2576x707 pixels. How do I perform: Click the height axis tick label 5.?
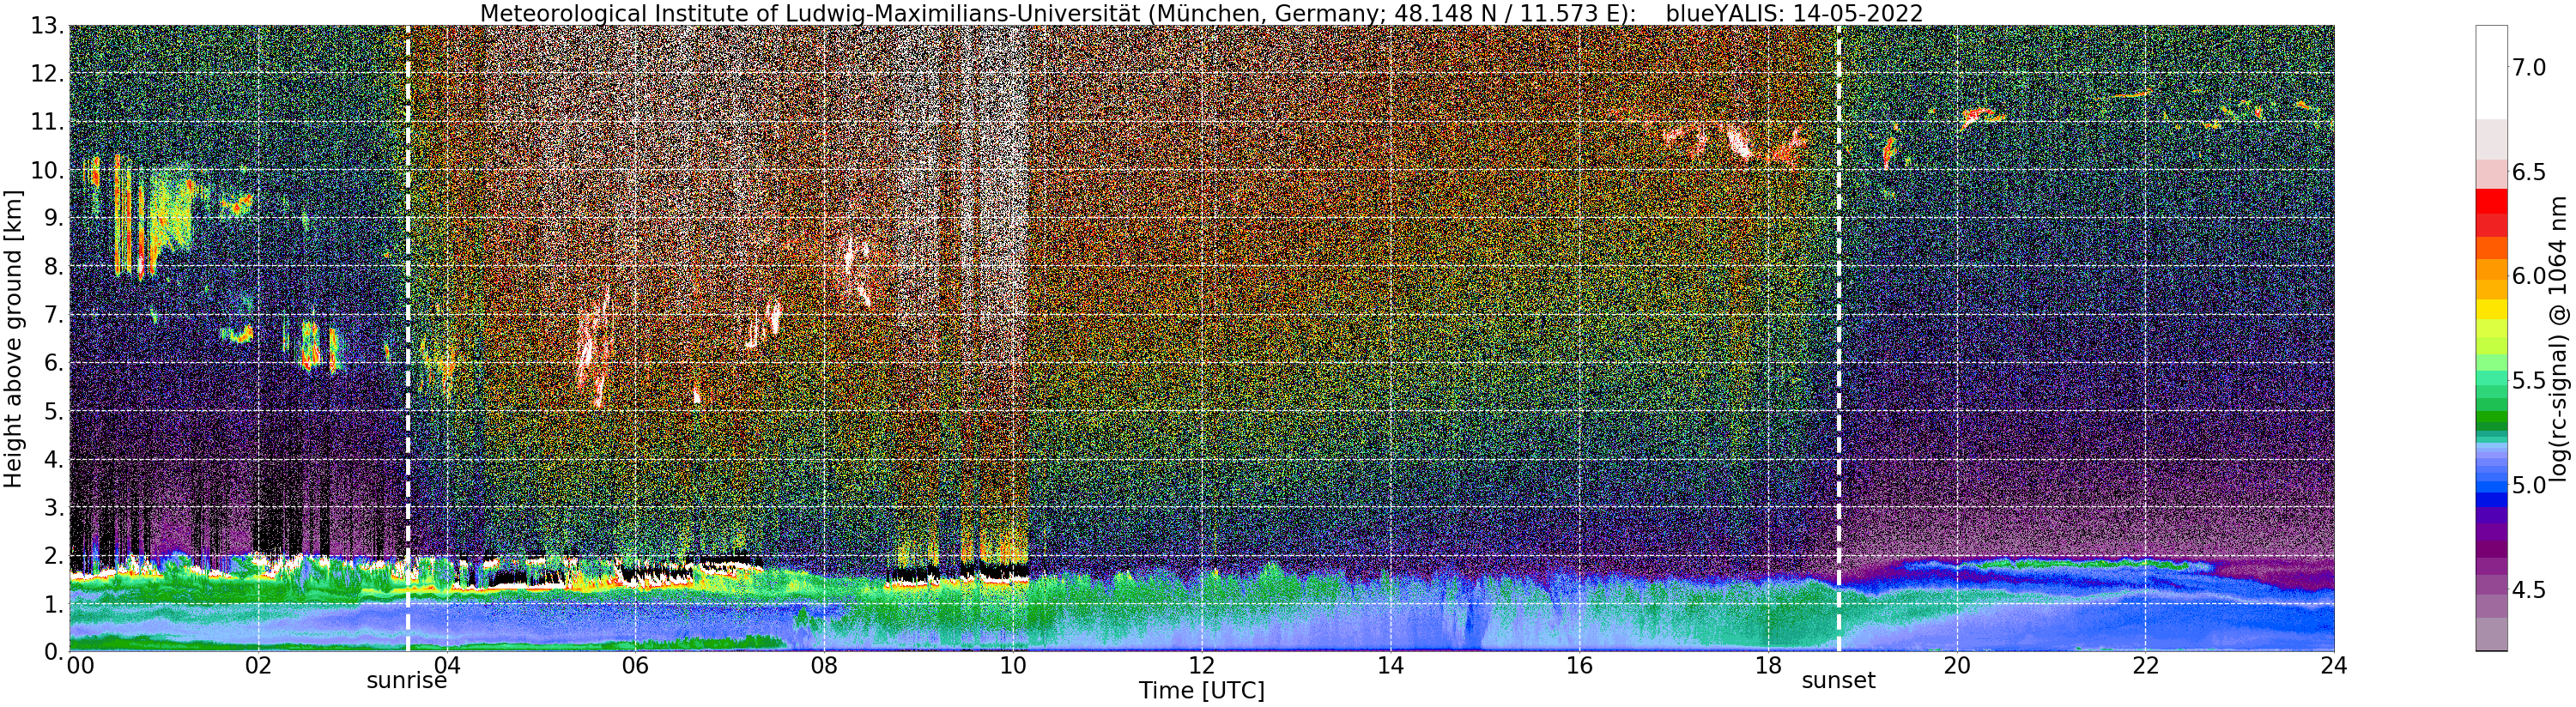pos(54,411)
